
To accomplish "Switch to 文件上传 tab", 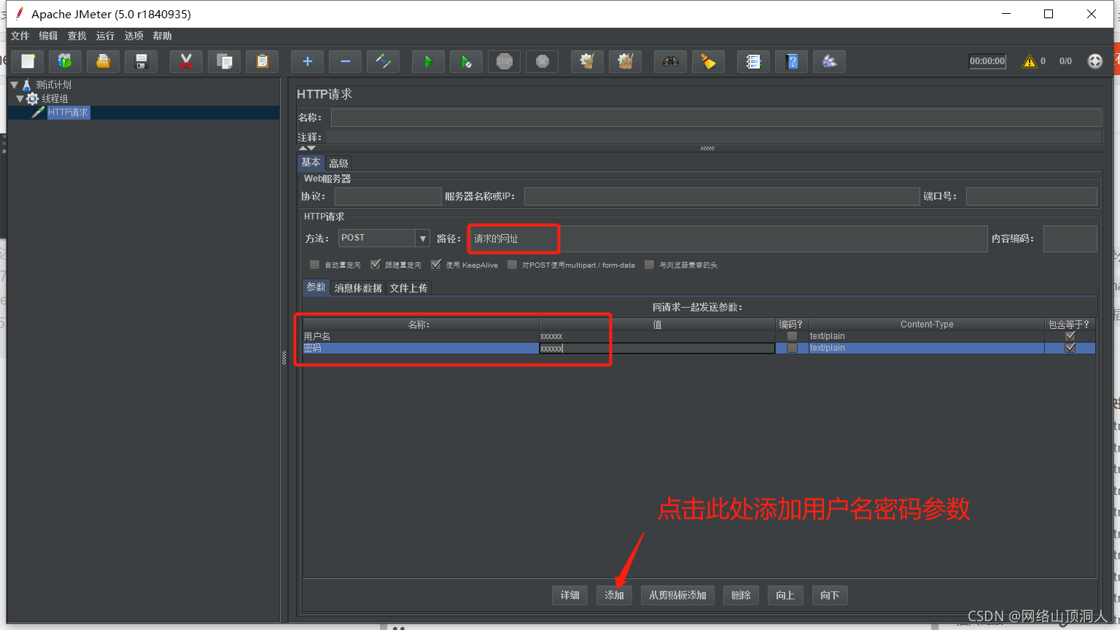I will tap(408, 288).
